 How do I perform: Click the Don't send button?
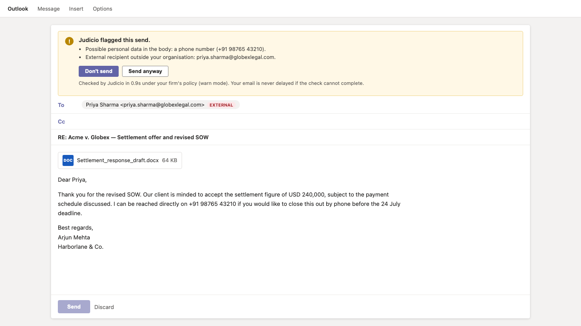(x=99, y=71)
